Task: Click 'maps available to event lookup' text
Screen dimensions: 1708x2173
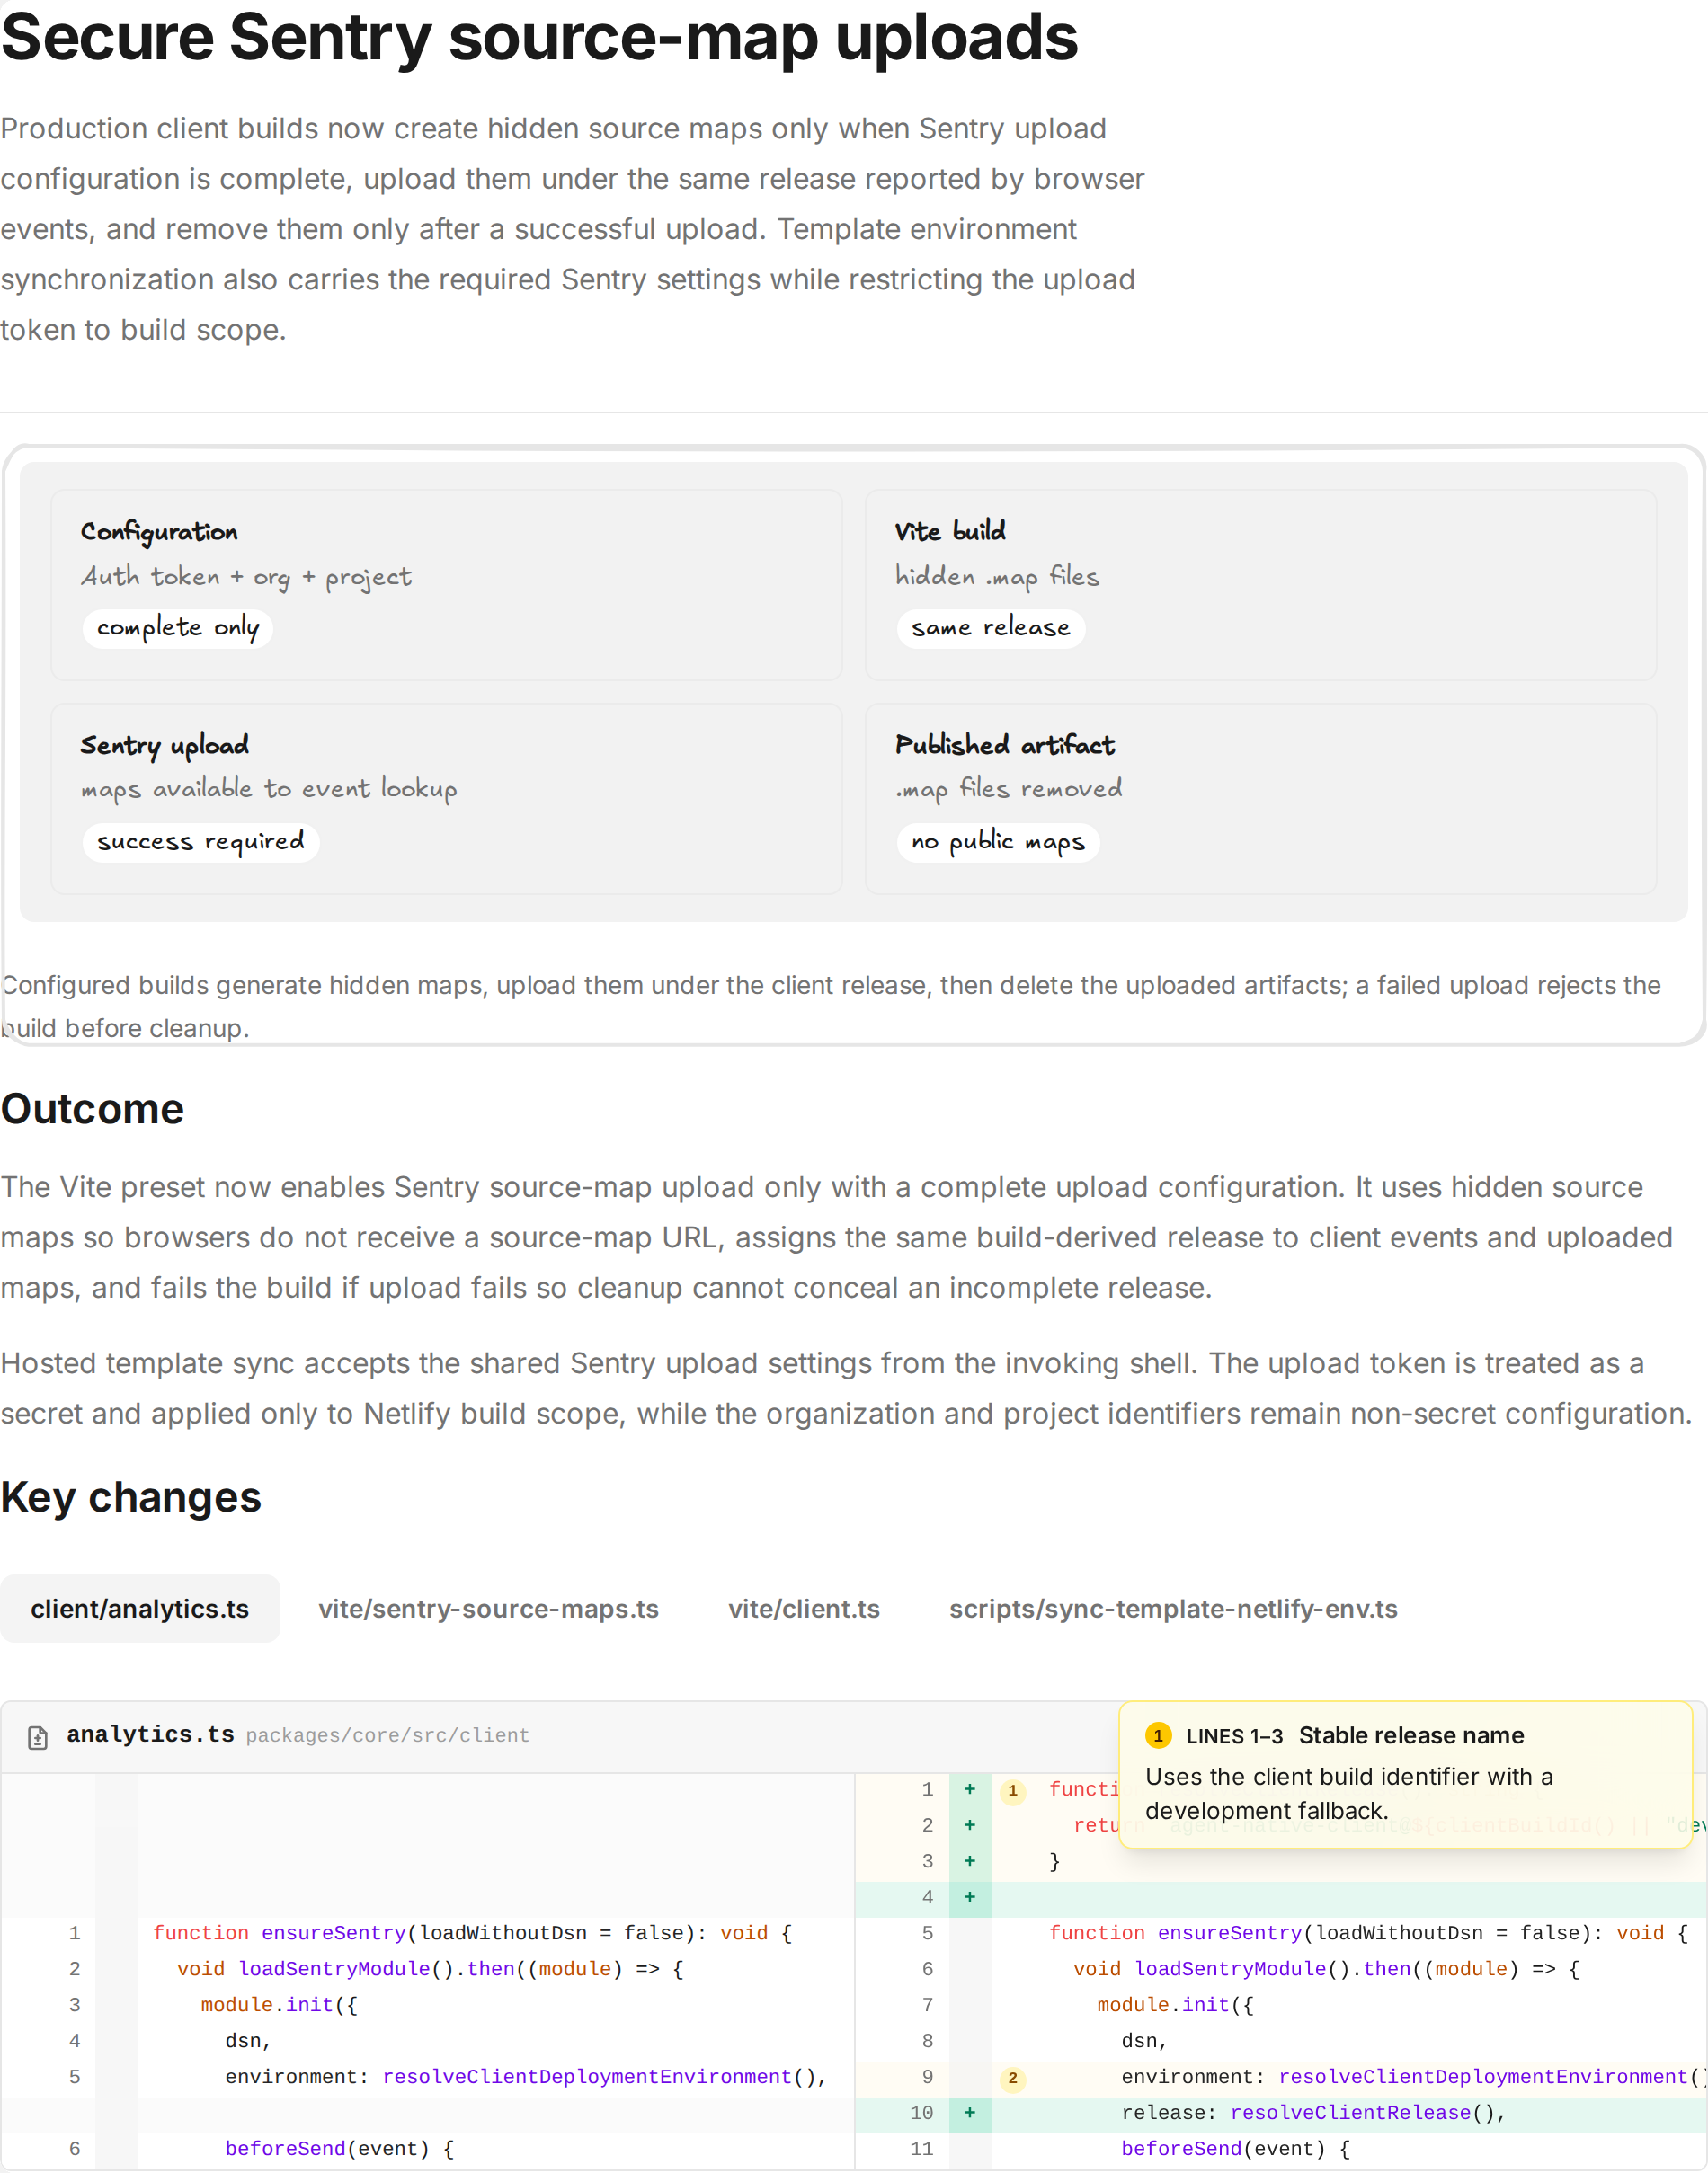Action: [269, 790]
